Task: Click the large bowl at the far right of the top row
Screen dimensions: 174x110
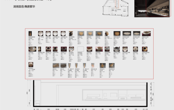Action: [146, 33]
